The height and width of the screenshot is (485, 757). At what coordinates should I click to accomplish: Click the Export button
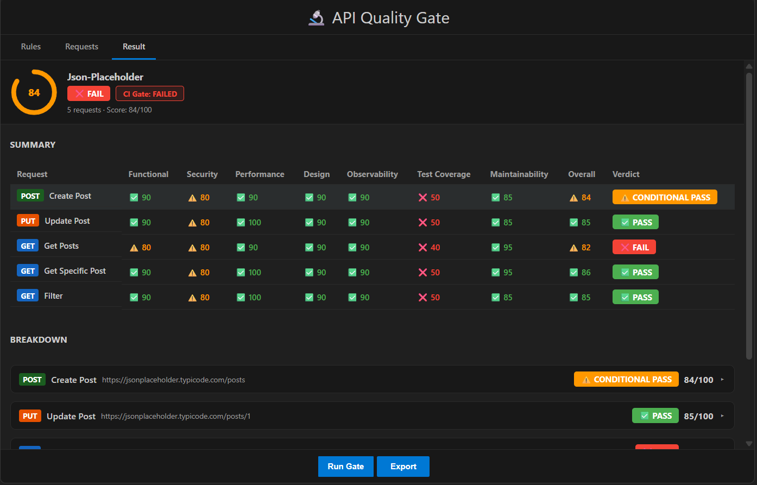403,467
